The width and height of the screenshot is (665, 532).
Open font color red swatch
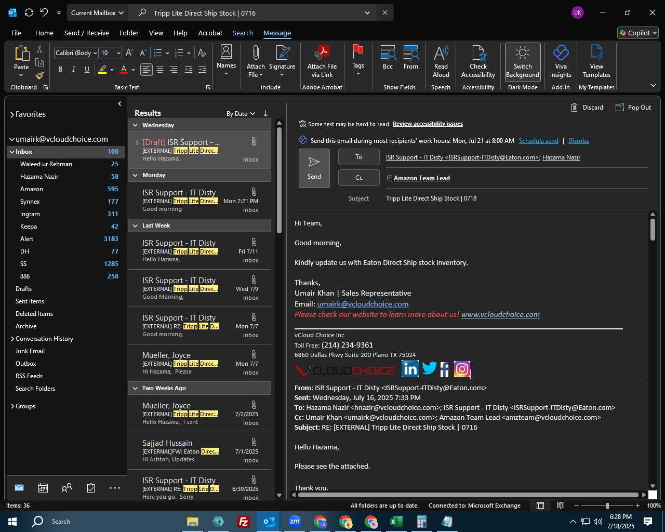click(124, 70)
